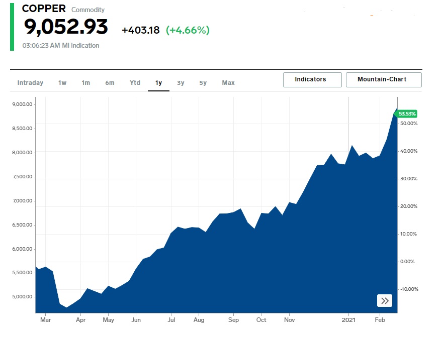Show the 3y chart range

[x=181, y=83]
